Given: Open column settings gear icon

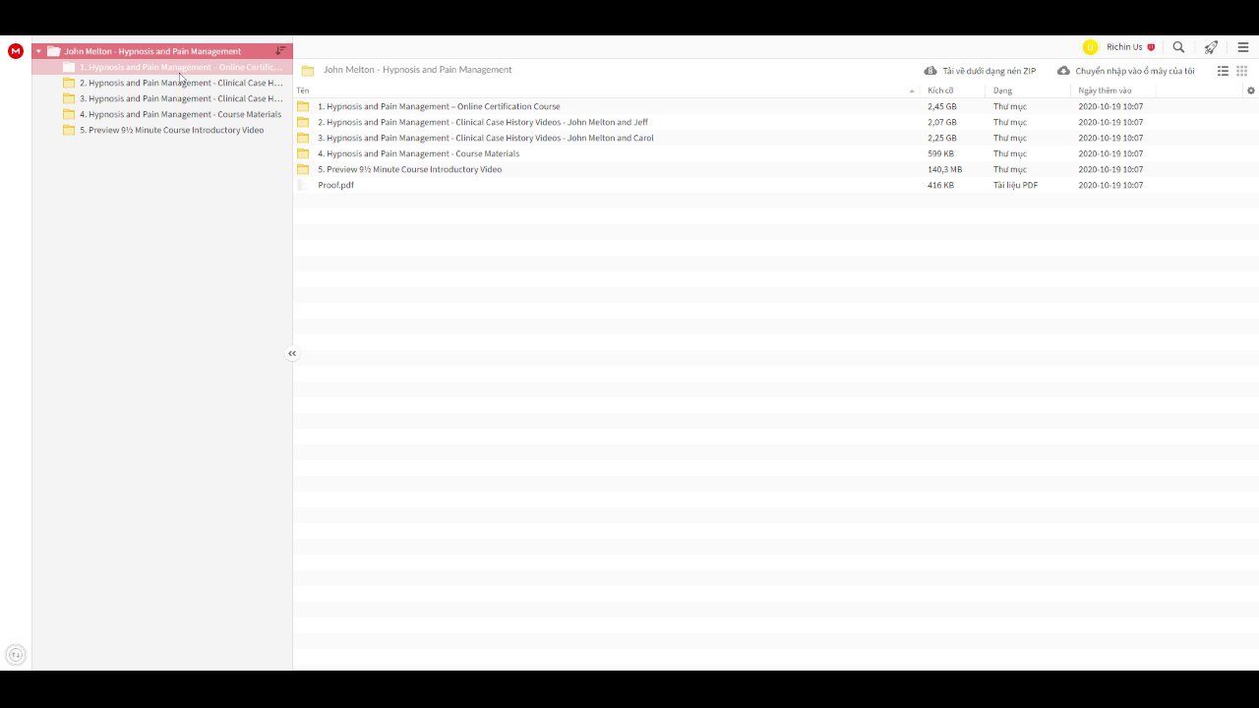Looking at the screenshot, I should pyautogui.click(x=1251, y=90).
